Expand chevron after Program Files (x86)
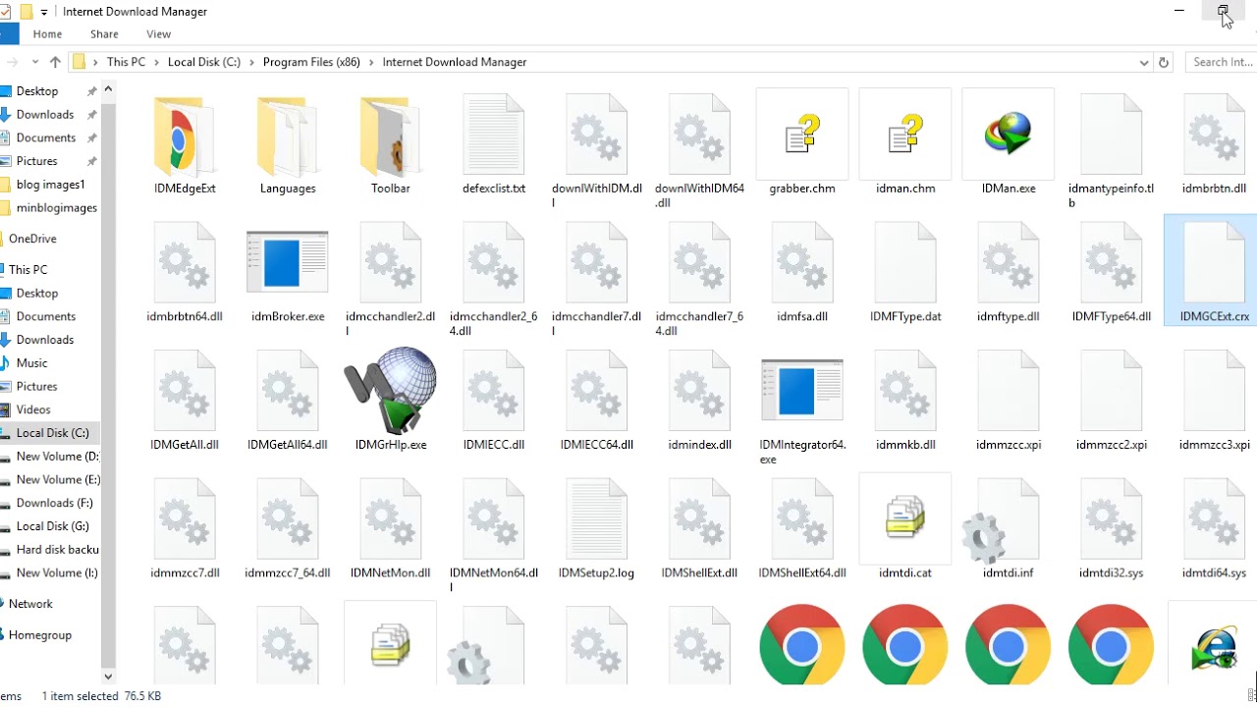Screen dimensions: 1257x707 pyautogui.click(x=371, y=62)
